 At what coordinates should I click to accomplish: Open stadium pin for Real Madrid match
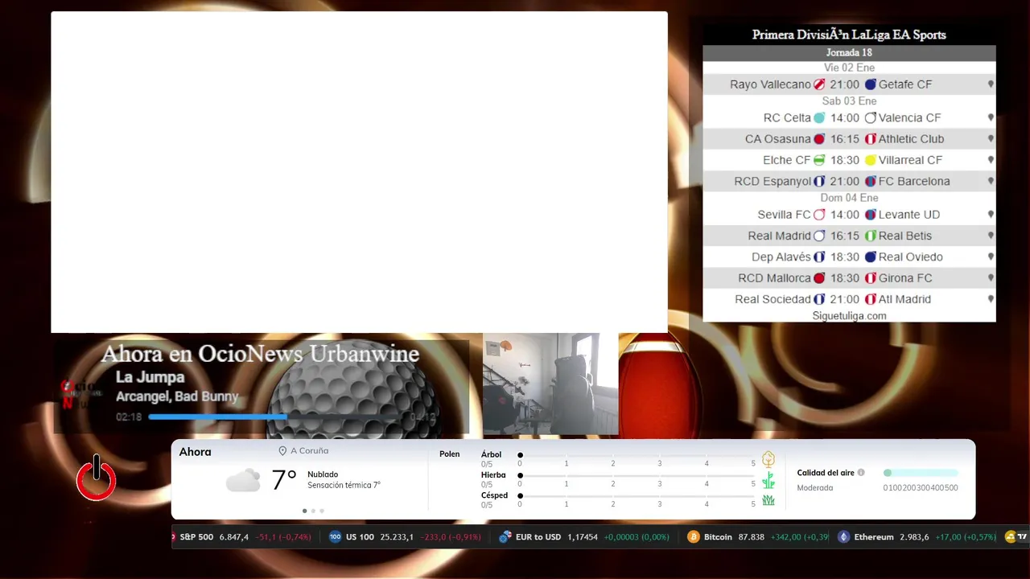(991, 236)
